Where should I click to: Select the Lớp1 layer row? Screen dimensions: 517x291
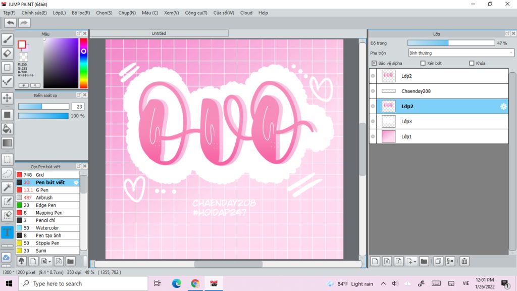point(439,136)
